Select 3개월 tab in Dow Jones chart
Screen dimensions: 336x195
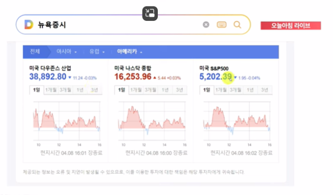(66, 90)
